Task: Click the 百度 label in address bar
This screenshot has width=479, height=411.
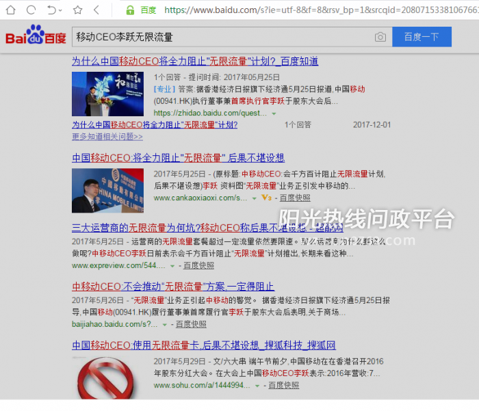Action: (x=148, y=10)
